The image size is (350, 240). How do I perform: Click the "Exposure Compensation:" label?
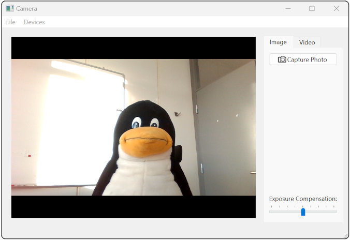tap(303, 199)
